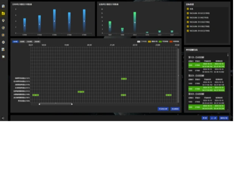Select the highlighted yellow folder sidebar icon
The width and height of the screenshot is (235, 171).
click(3, 13)
